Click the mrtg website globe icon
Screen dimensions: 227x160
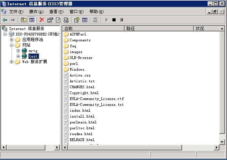tap(24, 51)
